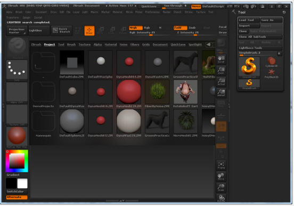Screen dimensions: 294x206
Task: Open the parent folder icon in LightBox
Action: 43,62
